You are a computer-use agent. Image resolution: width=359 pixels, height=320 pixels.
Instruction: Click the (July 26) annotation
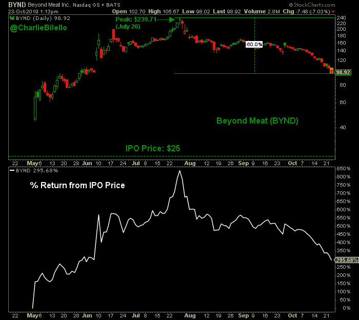pyautogui.click(x=128, y=27)
